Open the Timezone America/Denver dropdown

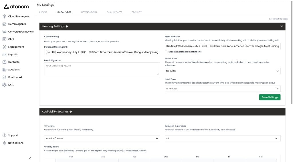pos(102,139)
